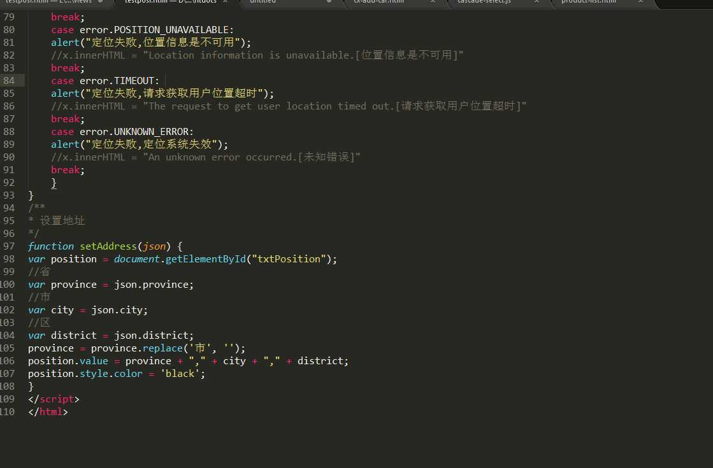
Task: Click the 'Location information is unavailable' comment
Action: tap(257, 55)
